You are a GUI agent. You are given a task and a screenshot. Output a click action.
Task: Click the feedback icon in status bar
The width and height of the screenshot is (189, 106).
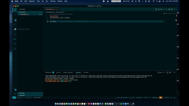pos(172,97)
